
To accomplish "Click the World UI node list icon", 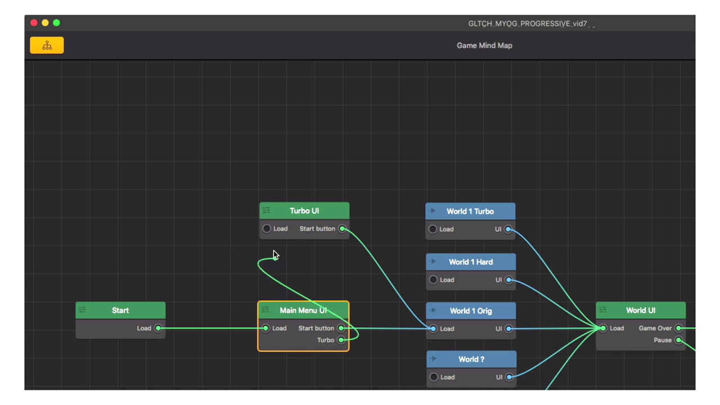I will point(602,310).
